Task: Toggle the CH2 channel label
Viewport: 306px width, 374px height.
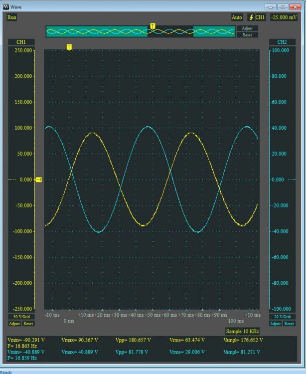Action: coord(282,41)
